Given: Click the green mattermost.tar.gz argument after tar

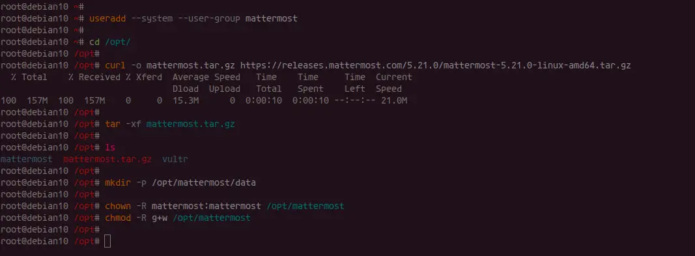Looking at the screenshot, I should coord(191,124).
